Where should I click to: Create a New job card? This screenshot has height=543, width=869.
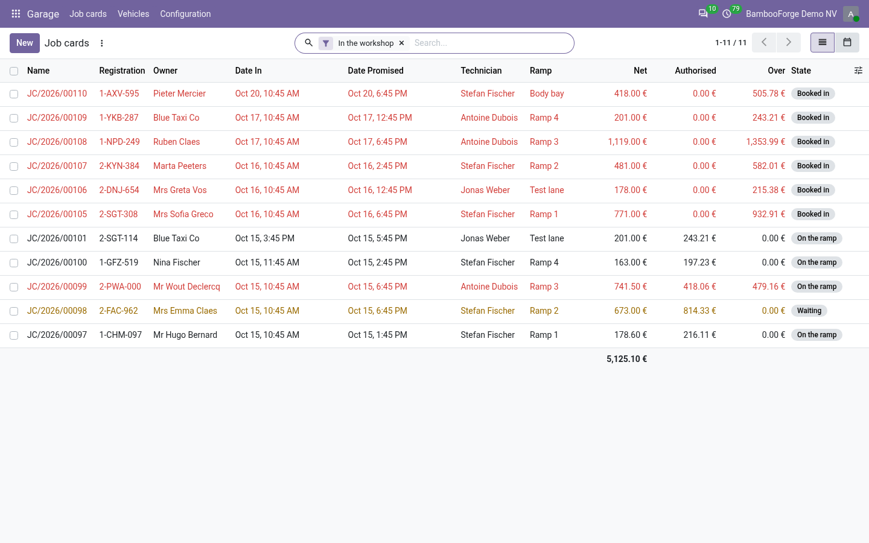tap(25, 43)
